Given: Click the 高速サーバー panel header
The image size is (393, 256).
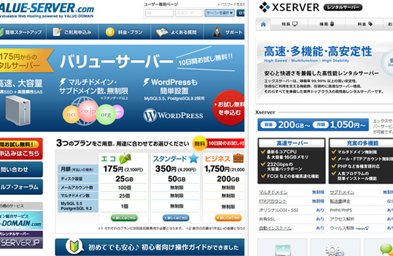Looking at the screenshot, I should 292,143.
